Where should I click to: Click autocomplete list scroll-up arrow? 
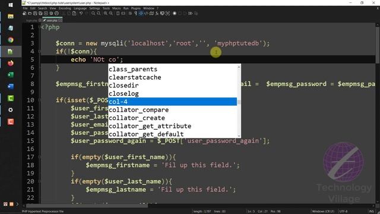tap(239, 67)
